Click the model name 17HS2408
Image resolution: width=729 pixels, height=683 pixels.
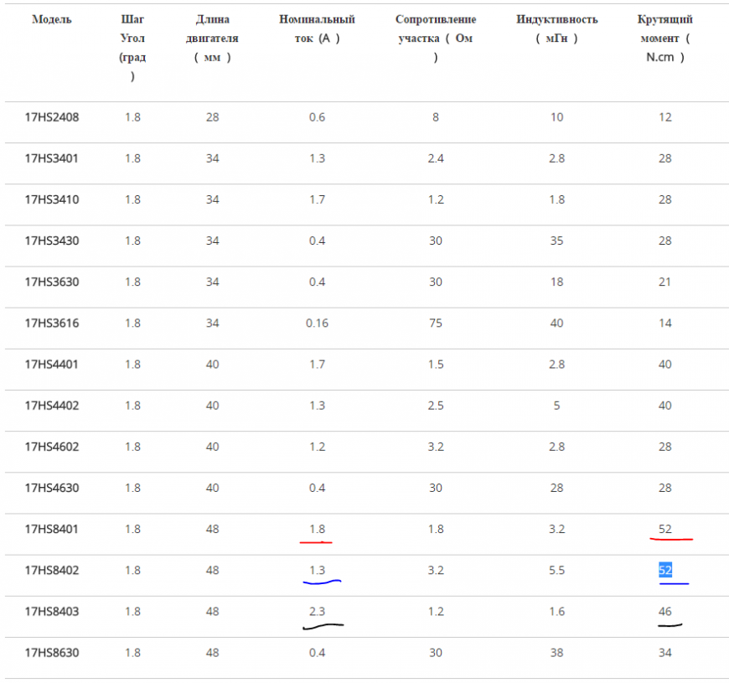click(52, 117)
